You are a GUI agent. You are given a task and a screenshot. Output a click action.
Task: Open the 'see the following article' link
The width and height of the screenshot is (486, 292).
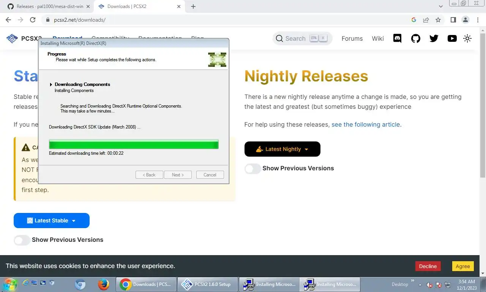pyautogui.click(x=366, y=124)
